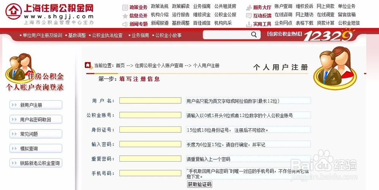Click the Shanghai housing fund site logo
The image size is (379, 190).
click(49, 14)
